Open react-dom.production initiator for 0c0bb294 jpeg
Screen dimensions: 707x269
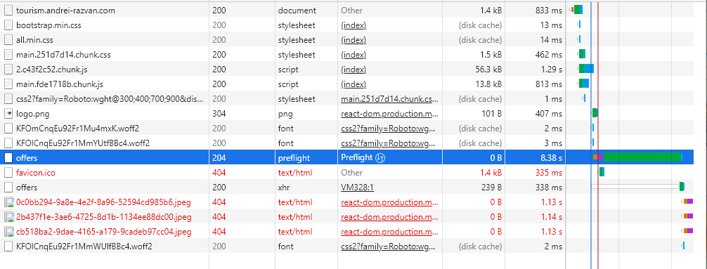[389, 202]
